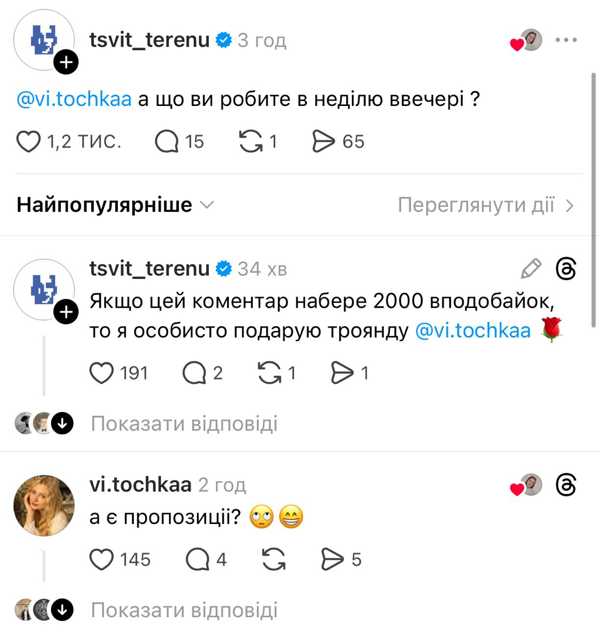
Task: Expand replies under vi.tochkaa's comment
Action: tap(185, 610)
